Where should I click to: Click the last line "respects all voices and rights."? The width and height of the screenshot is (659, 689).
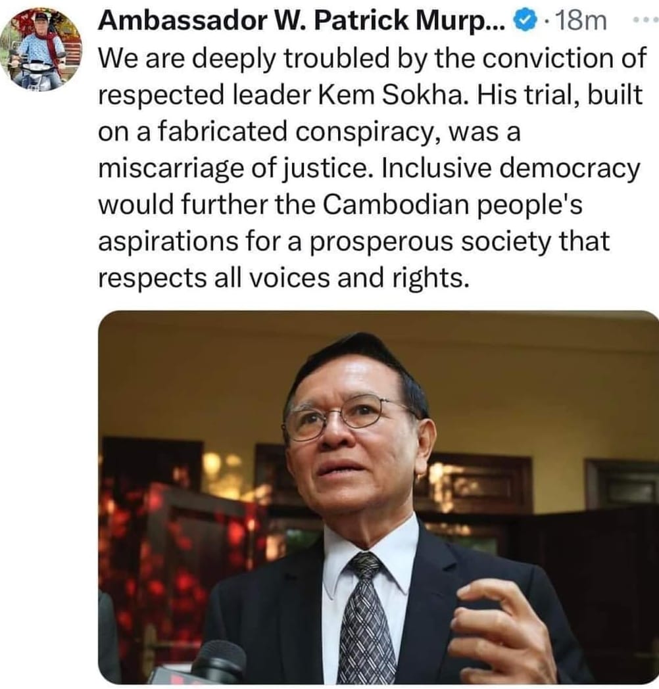(x=282, y=278)
